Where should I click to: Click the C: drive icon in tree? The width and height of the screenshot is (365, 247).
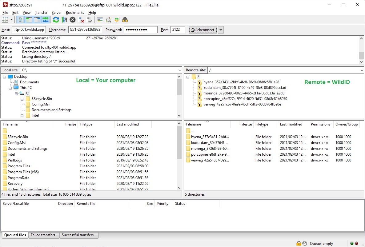22,93
